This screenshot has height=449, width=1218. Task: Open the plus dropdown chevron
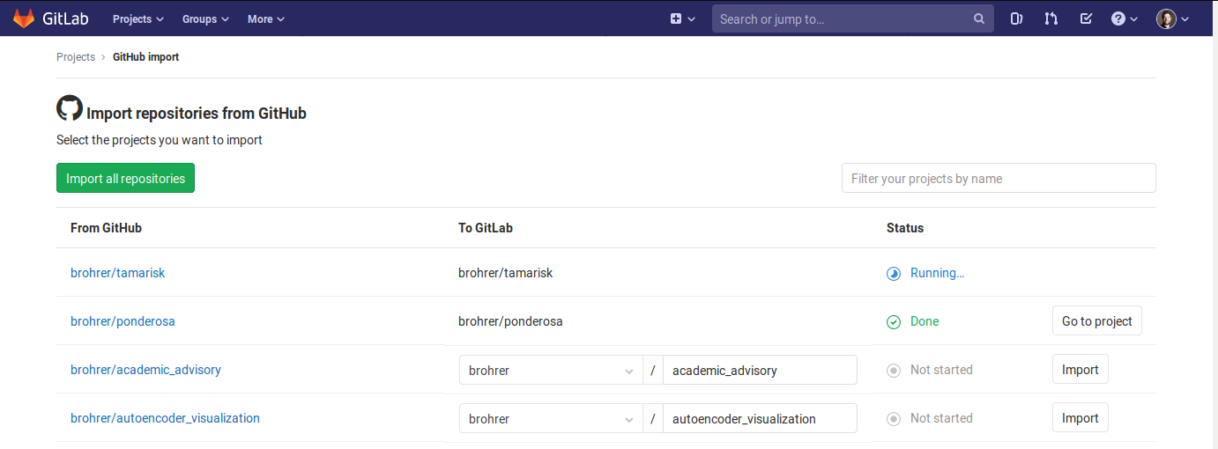tap(692, 18)
